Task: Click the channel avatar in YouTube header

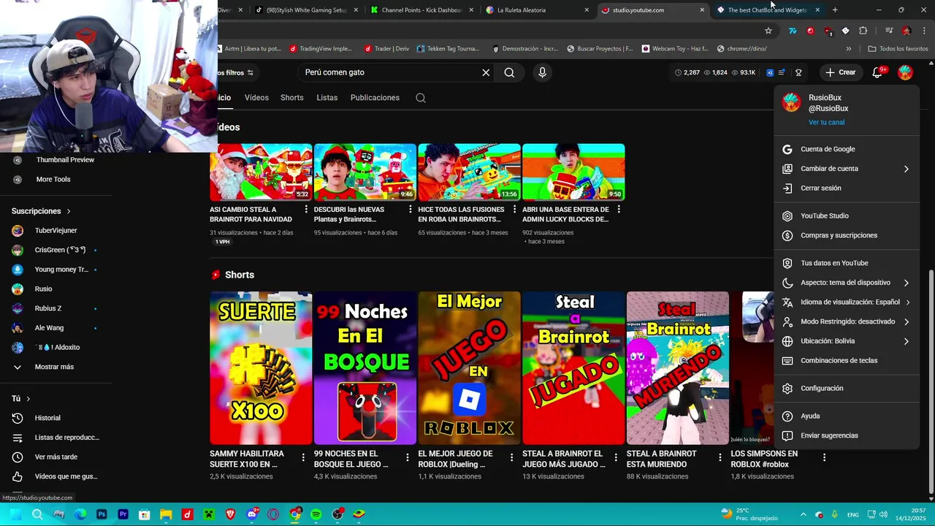Action: (905, 72)
